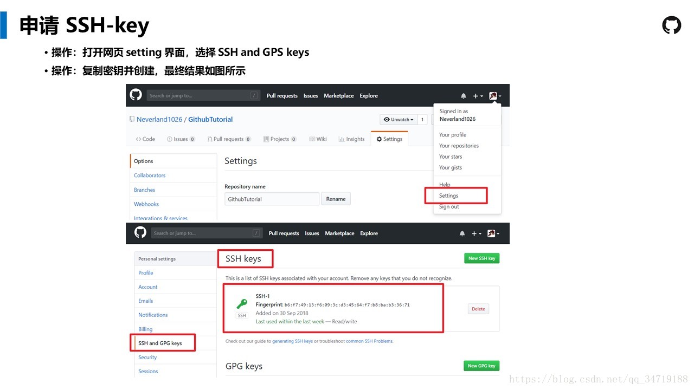Click search box in upper screenshot navbar
This screenshot has height=390, width=694.
(x=203, y=95)
